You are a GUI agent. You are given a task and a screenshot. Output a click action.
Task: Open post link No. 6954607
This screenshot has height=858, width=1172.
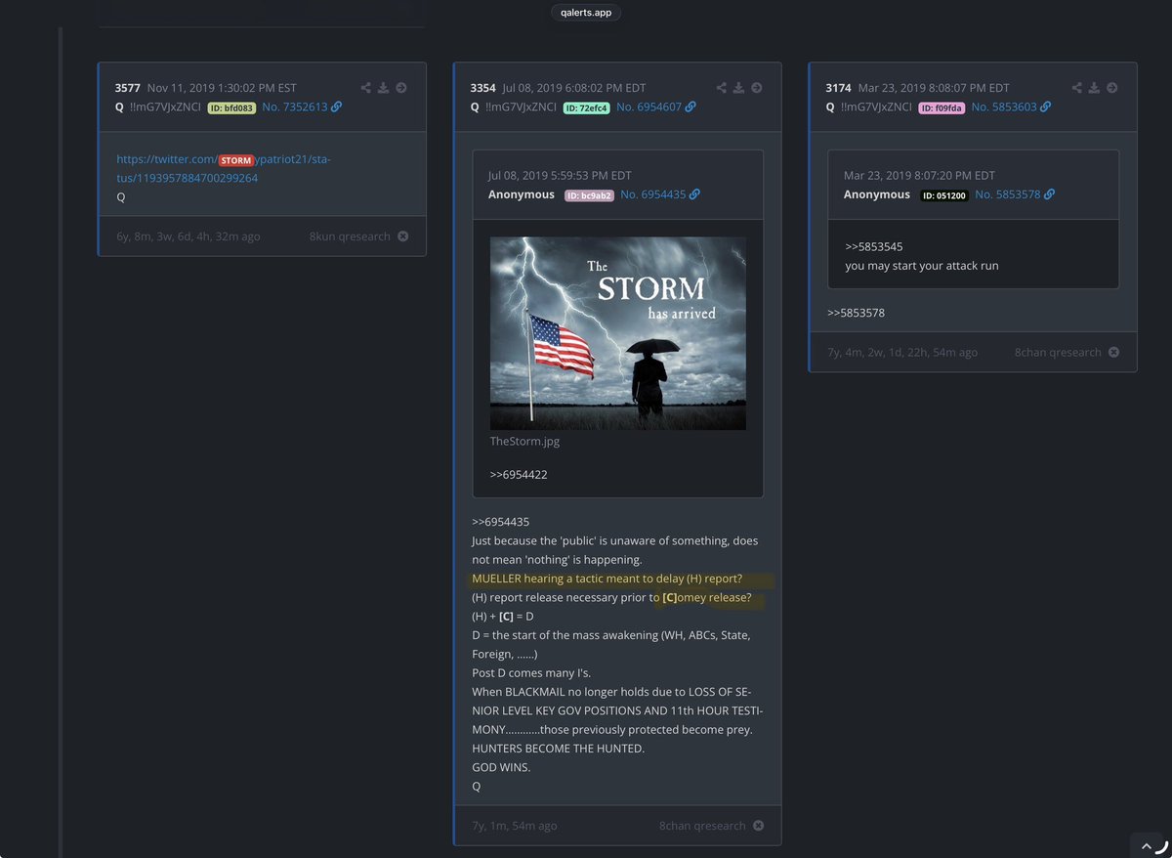(x=649, y=107)
